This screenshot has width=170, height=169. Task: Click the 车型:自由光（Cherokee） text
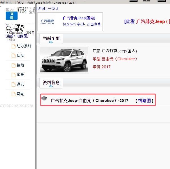115,59
